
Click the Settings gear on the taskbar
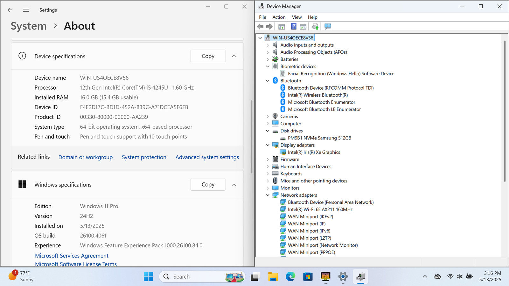pos(343,277)
